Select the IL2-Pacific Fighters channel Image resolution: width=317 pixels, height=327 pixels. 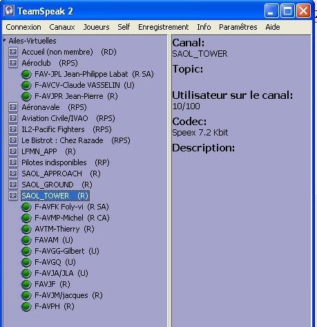(x=66, y=129)
